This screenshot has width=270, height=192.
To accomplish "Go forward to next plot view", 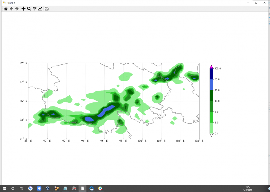I will 17,9.
